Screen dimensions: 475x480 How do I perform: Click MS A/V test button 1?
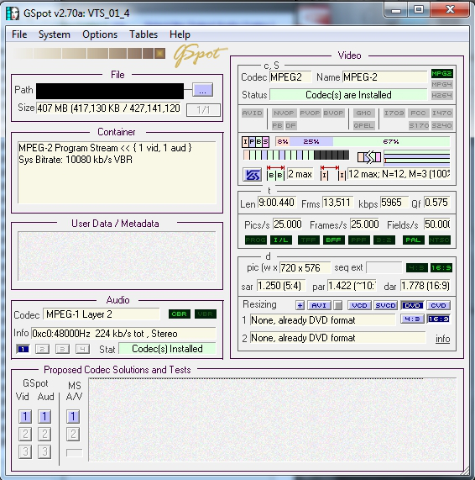coord(73,416)
